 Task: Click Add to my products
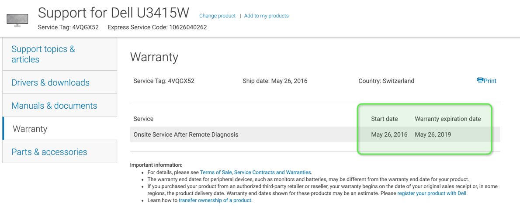tap(266, 16)
